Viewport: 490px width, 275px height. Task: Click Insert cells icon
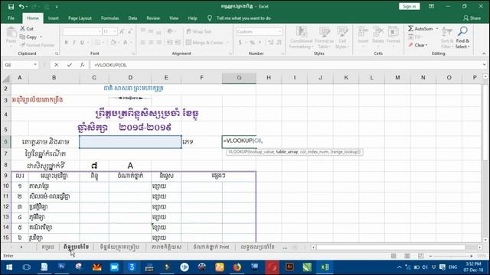coord(363,32)
